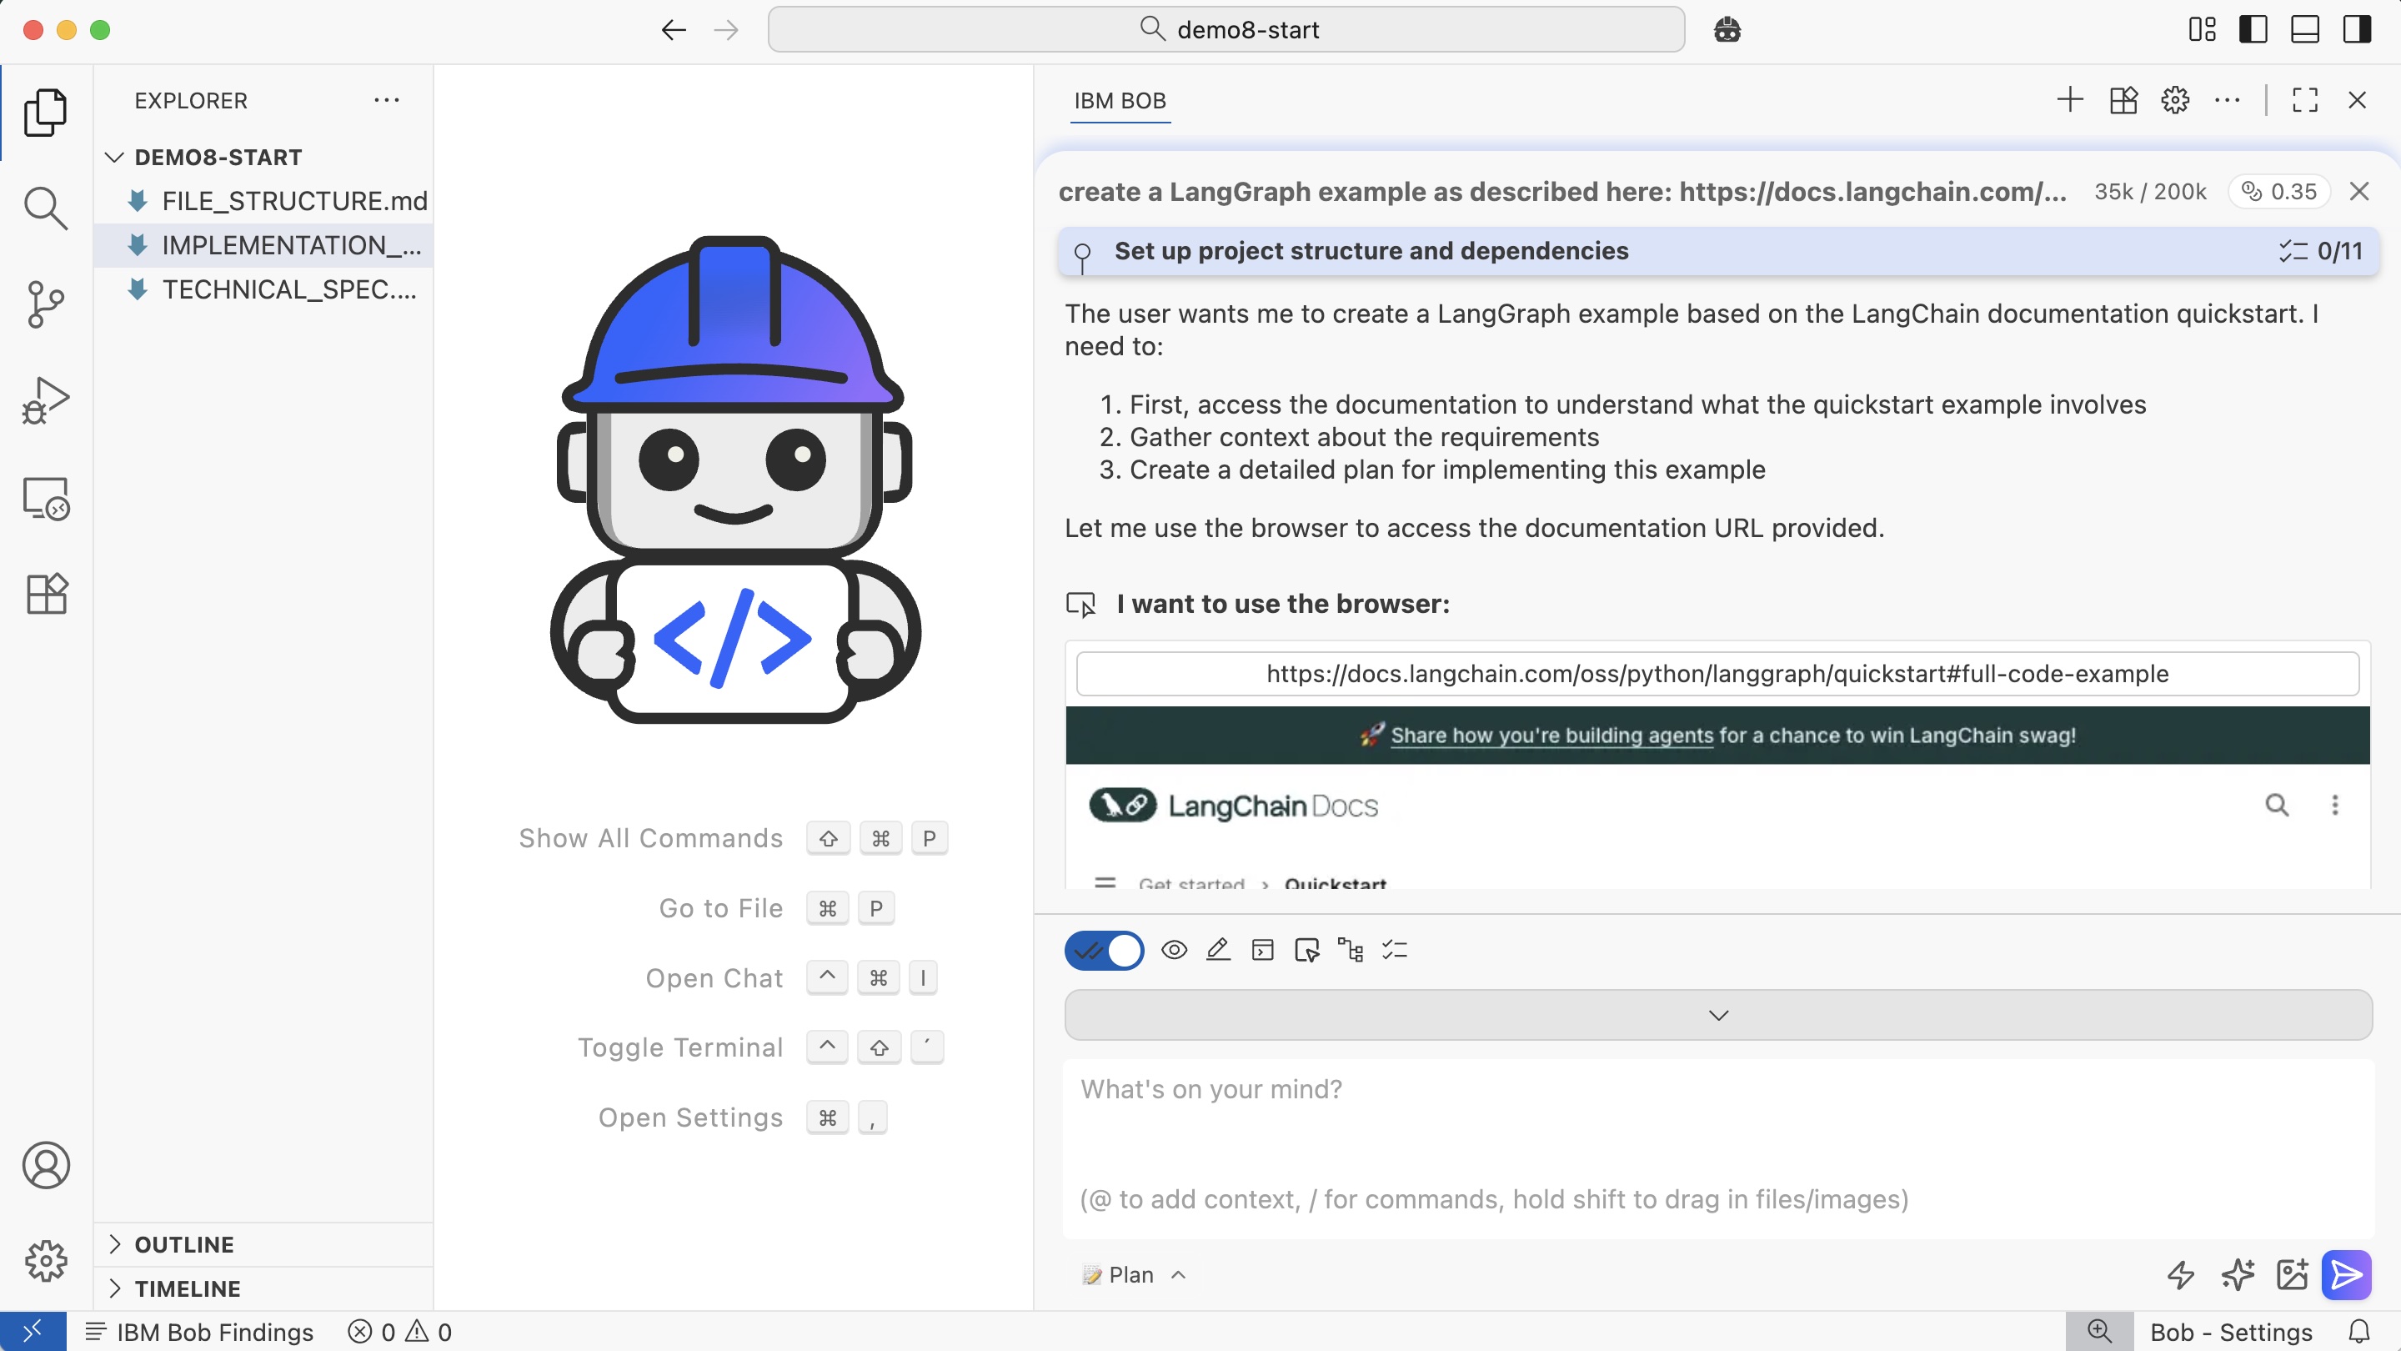The image size is (2401, 1351).
Task: Click the enhance prompt sparkle icon
Action: tap(2237, 1273)
